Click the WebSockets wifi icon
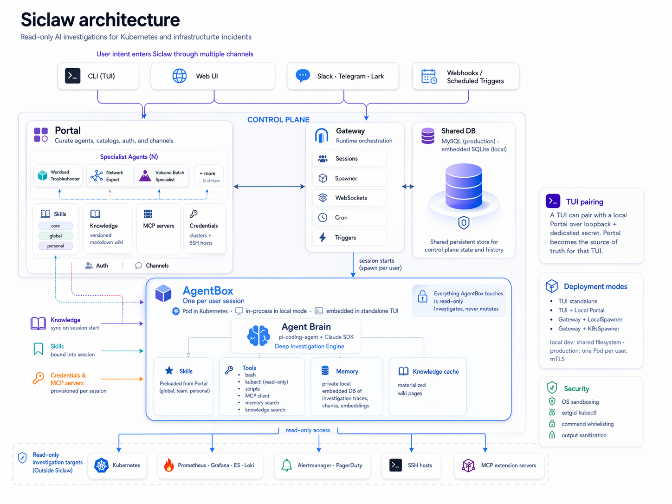 click(323, 198)
